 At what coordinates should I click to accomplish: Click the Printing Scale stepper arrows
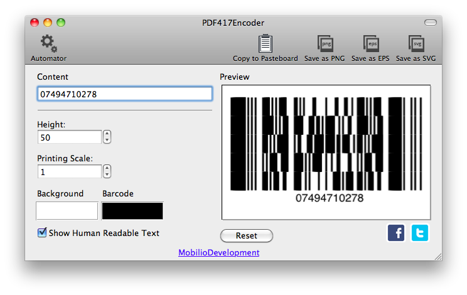tap(107, 171)
